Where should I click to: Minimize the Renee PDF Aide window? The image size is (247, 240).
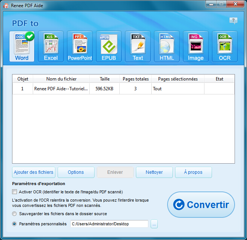point(211,4)
